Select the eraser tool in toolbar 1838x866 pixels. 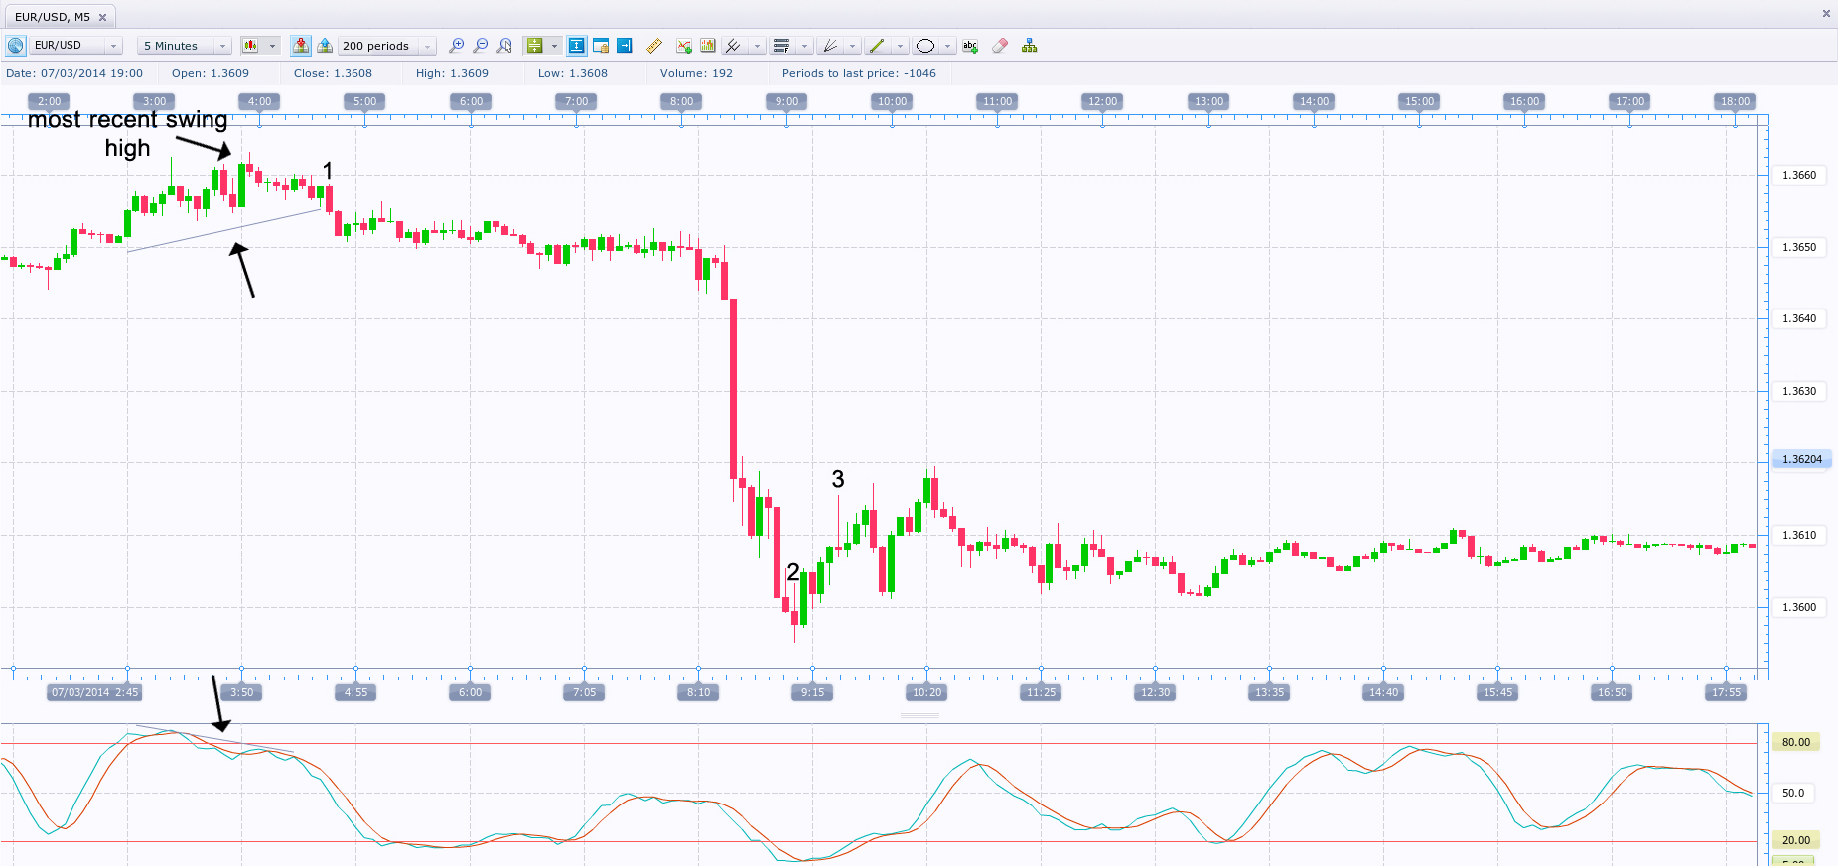click(x=1000, y=46)
